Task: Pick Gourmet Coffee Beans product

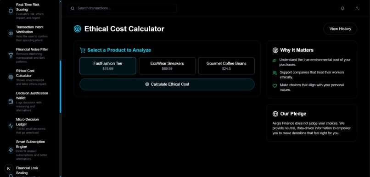Action: (226, 66)
